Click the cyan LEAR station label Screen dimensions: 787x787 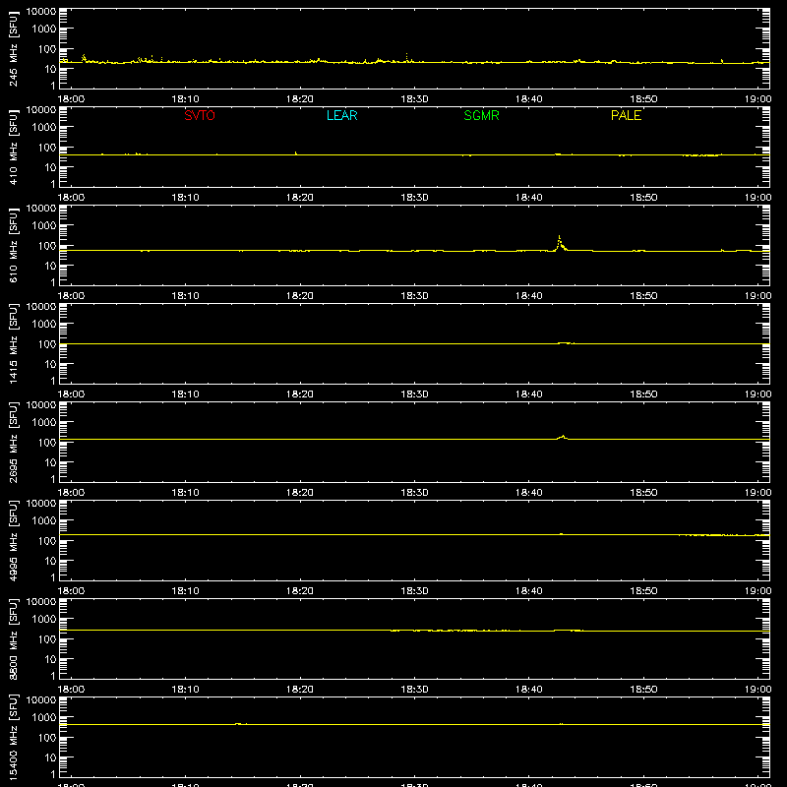point(341,115)
